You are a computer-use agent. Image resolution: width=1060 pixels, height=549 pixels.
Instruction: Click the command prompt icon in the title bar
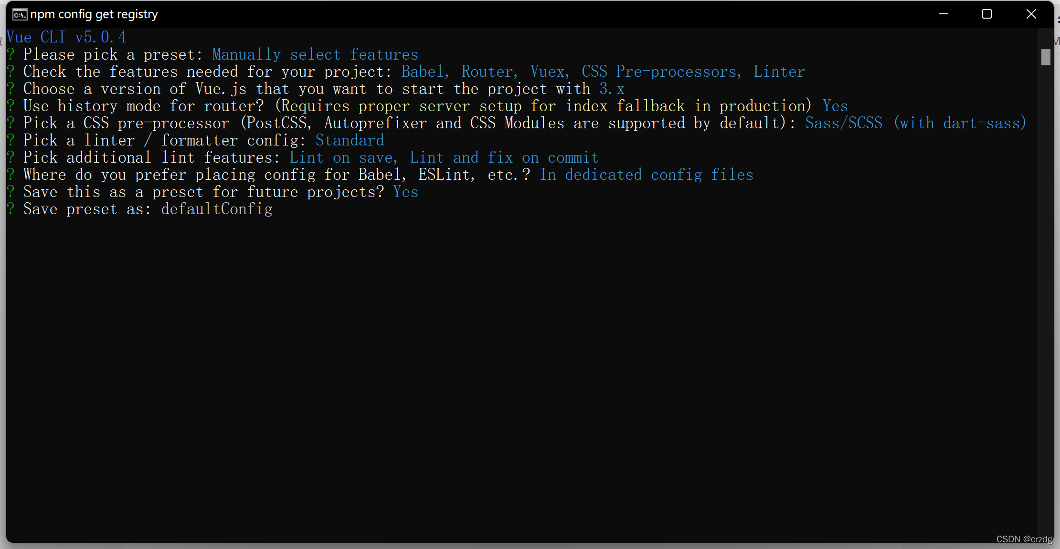click(x=20, y=14)
